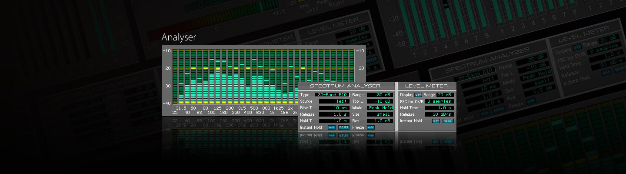Click the 200 frequency label

pyautogui.click(x=230, y=107)
